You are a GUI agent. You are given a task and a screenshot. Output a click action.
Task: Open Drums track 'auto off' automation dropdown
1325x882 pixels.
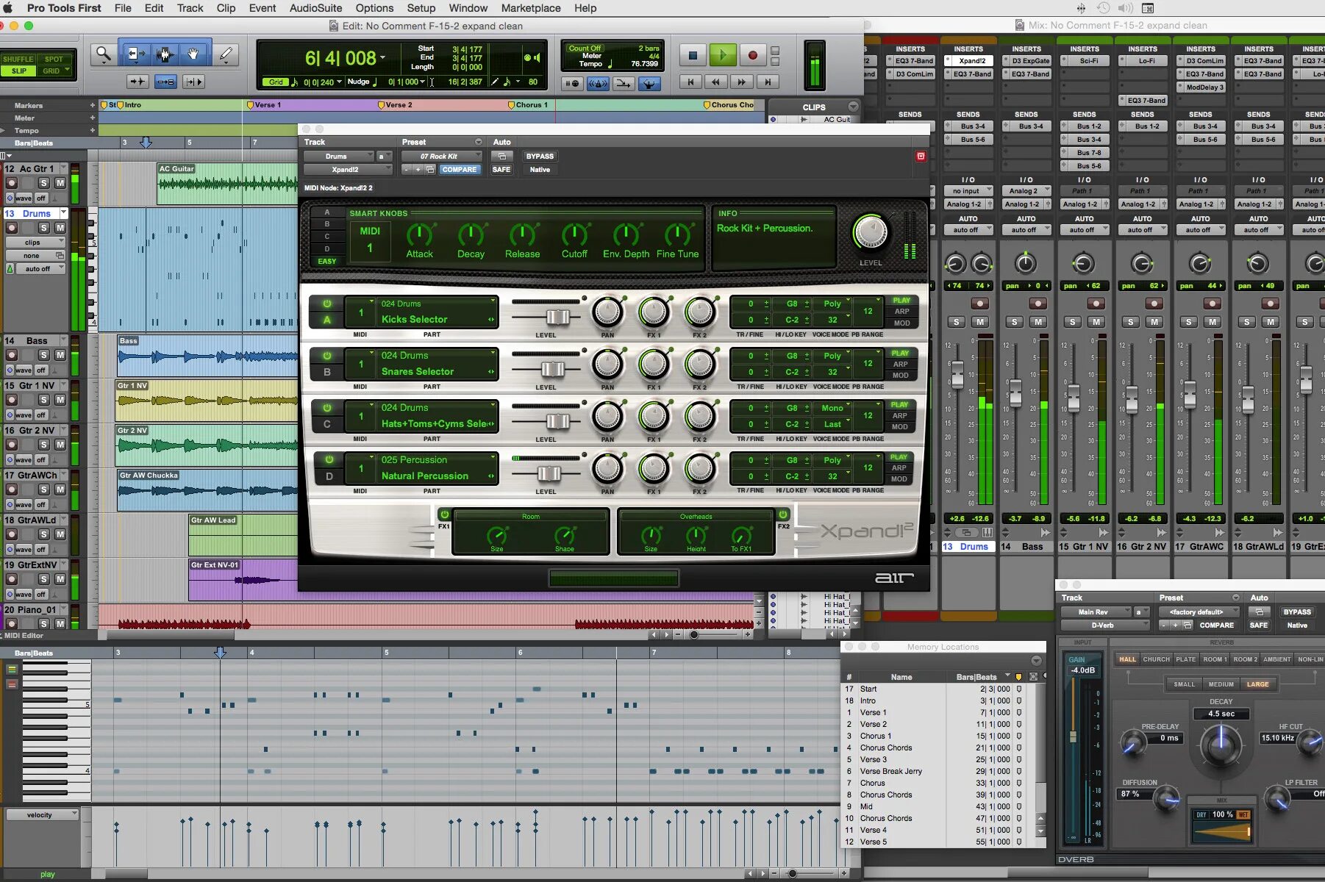point(40,269)
